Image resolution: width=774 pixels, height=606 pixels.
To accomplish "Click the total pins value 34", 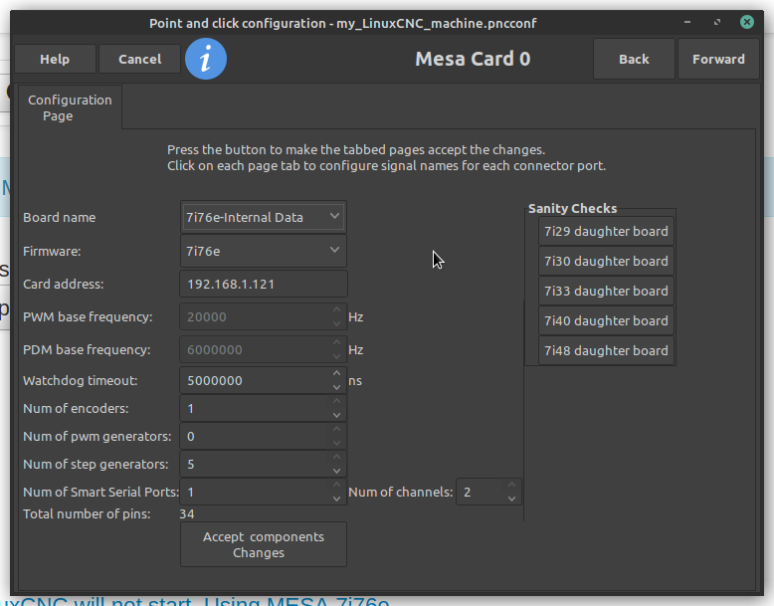I will [187, 514].
